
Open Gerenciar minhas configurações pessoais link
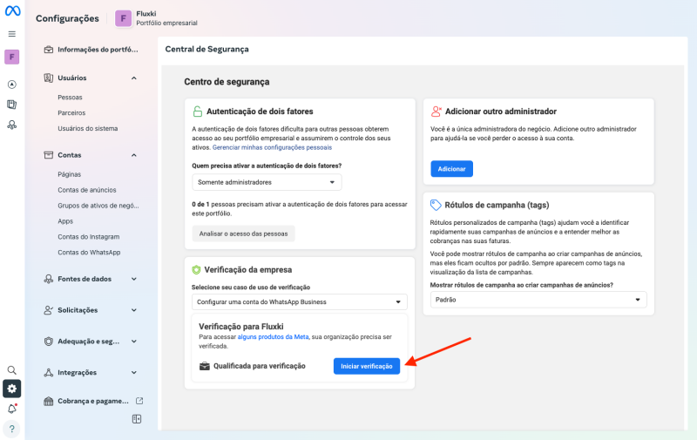272,148
